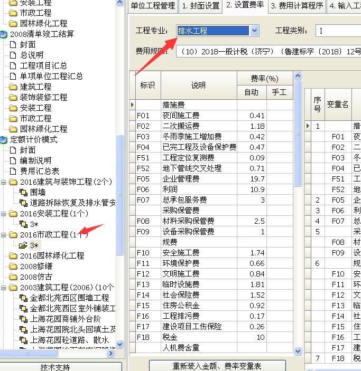Click the 技术支持 button
The image size is (361, 371).
(55, 367)
